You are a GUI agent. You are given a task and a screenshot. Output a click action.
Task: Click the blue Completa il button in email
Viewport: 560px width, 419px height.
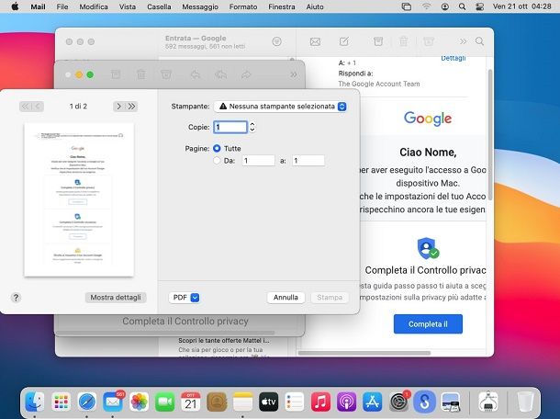(x=428, y=324)
